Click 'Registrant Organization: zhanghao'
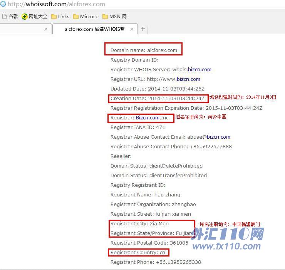 click(x=153, y=205)
